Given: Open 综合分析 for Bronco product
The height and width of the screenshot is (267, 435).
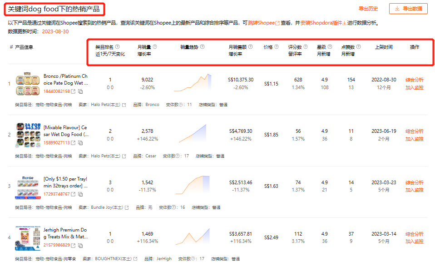Looking at the screenshot, I should (x=414, y=80).
